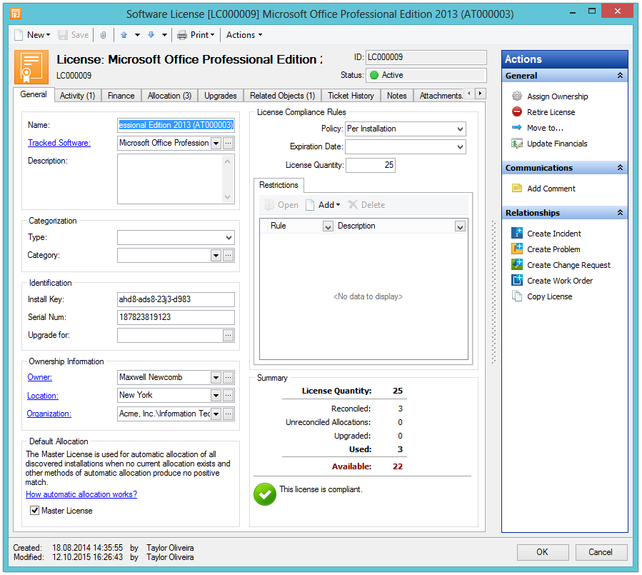The image size is (642, 575).
Task: Click in the License Quantity field
Action: [370, 165]
